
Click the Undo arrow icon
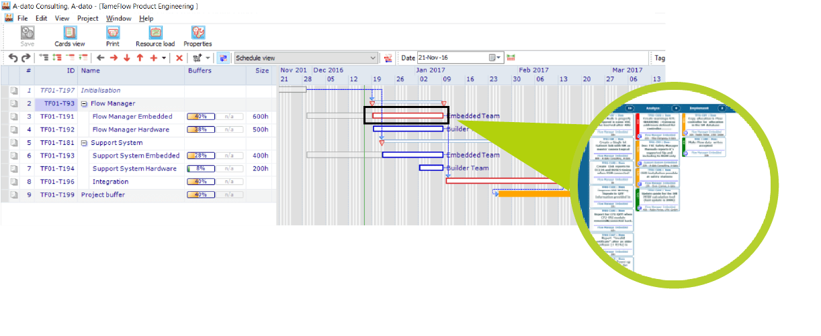point(13,58)
